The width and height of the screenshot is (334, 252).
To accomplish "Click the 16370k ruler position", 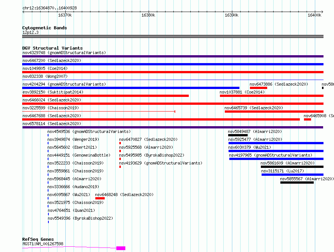I will (65, 15).
